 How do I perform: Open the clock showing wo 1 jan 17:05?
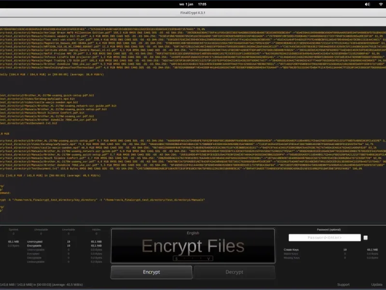tap(193, 4)
